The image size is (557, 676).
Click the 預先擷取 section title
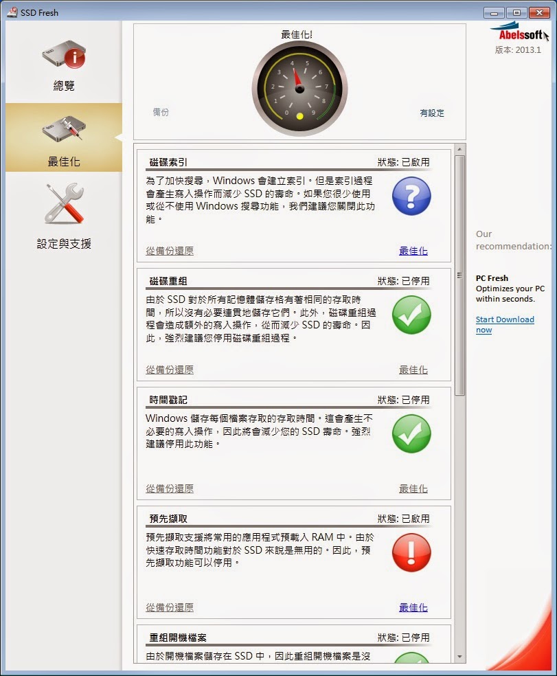pos(168,519)
